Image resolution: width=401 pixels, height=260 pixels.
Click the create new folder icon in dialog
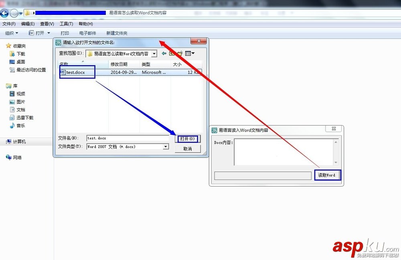[180, 53]
